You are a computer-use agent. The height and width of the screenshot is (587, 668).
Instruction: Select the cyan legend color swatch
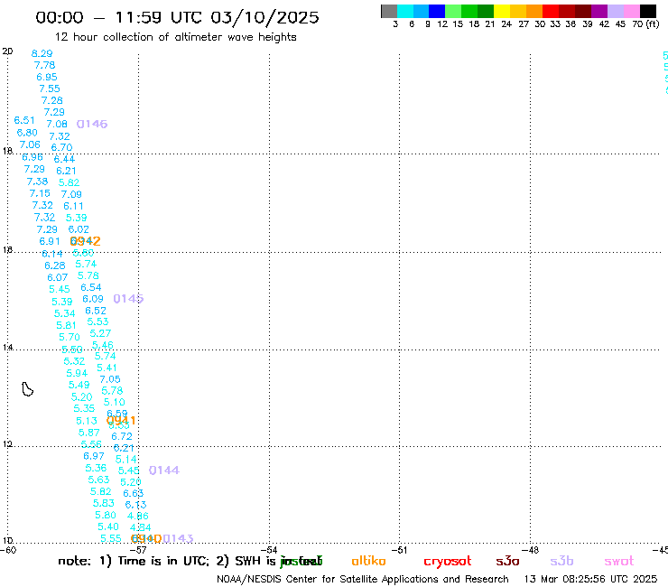(405, 11)
